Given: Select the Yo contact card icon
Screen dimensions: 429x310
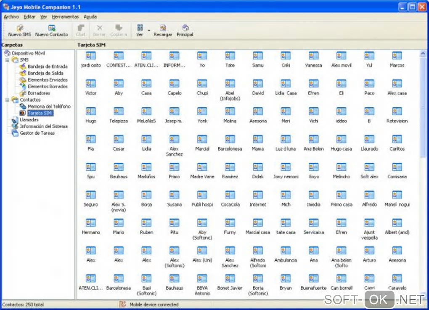Looking at the screenshot, I should click(x=202, y=56).
